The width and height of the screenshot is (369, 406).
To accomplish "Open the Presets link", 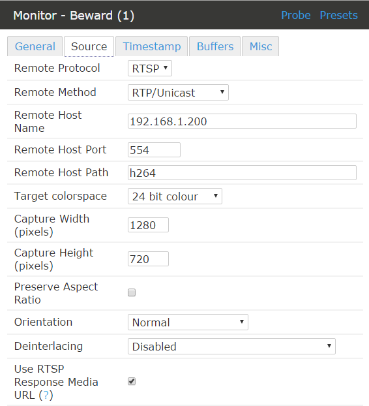I will click(x=339, y=15).
